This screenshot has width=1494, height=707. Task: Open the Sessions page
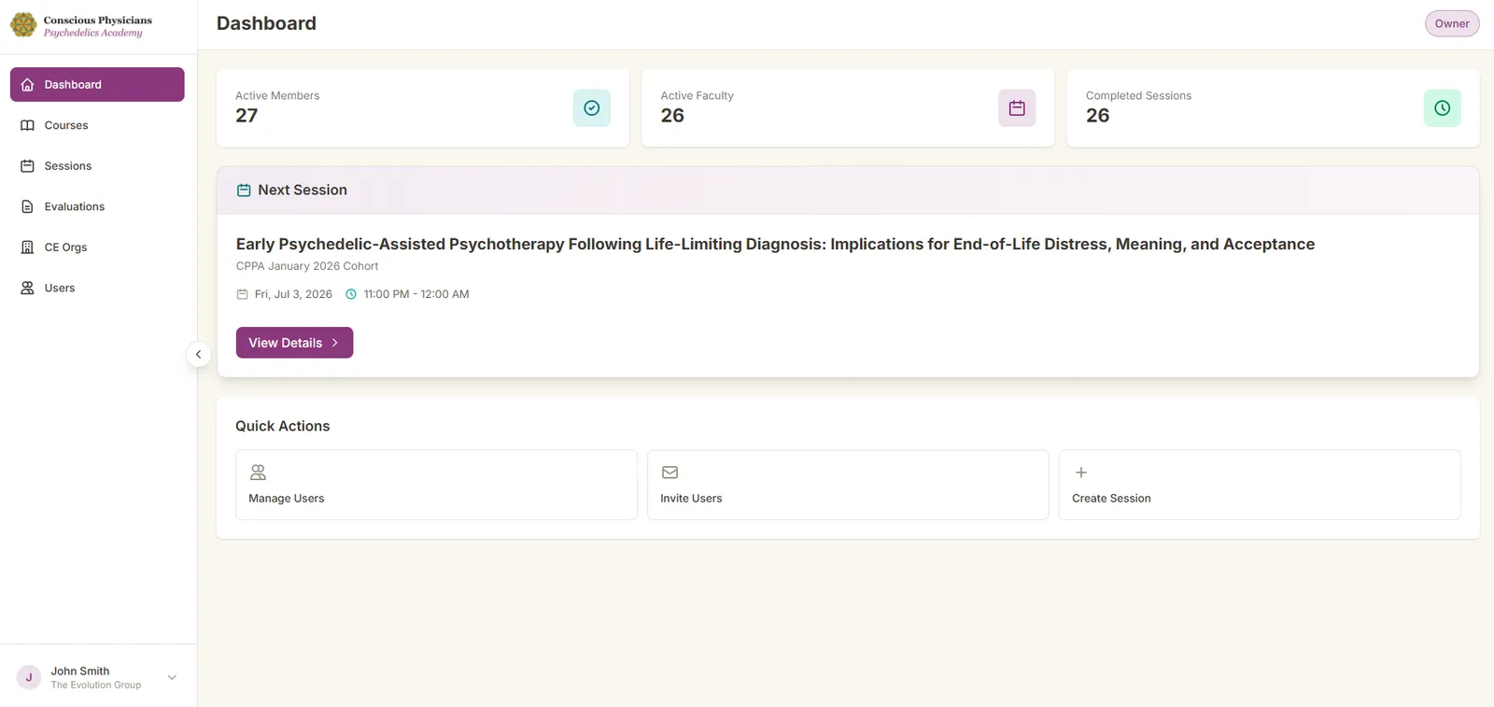click(x=97, y=166)
